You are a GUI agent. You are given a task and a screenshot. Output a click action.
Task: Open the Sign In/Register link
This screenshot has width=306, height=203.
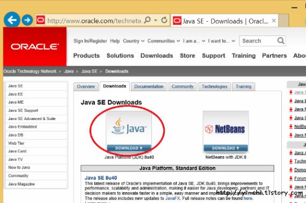[x=90, y=41]
